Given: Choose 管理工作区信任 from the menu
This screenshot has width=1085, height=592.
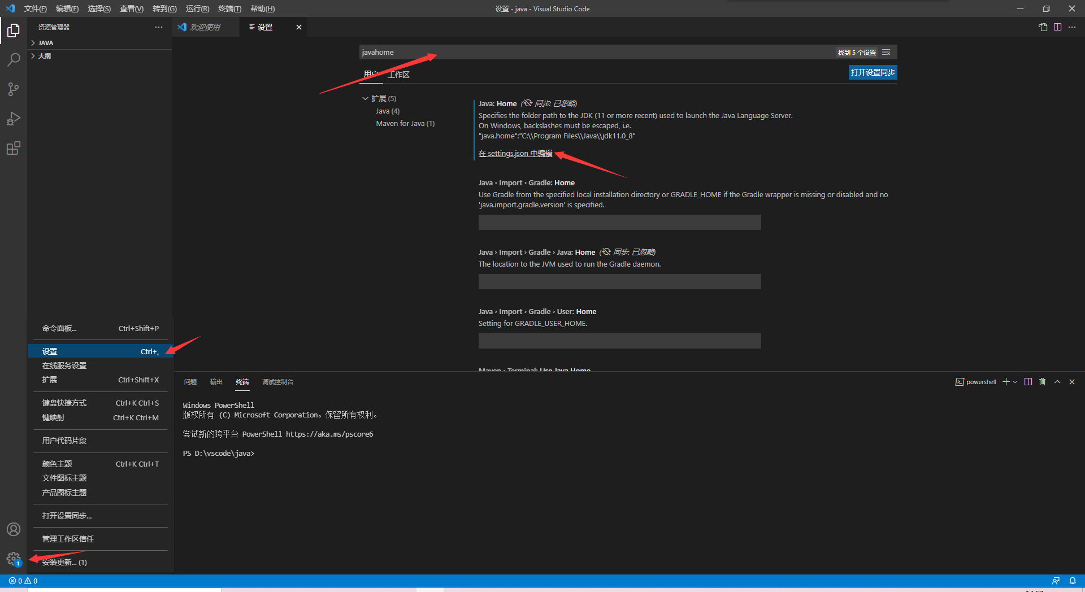Looking at the screenshot, I should click(x=101, y=539).
